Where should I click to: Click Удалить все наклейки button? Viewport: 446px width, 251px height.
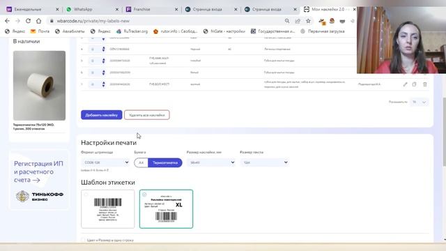147,115
